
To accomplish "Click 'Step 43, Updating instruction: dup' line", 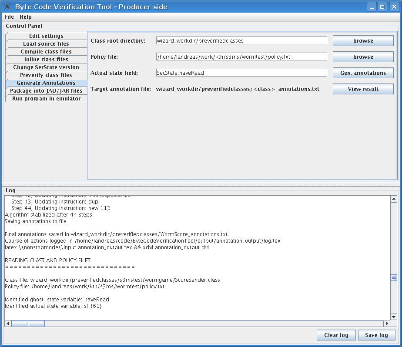I will tap(55, 202).
